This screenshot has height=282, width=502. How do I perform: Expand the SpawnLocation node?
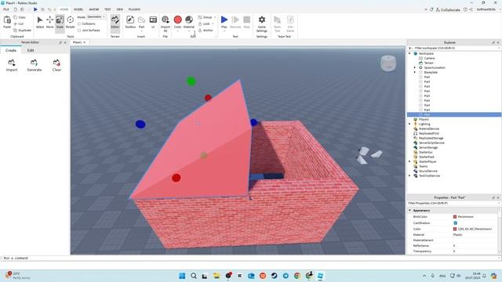[415, 67]
